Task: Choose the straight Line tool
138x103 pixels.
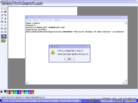Action: click(x=2, y=25)
